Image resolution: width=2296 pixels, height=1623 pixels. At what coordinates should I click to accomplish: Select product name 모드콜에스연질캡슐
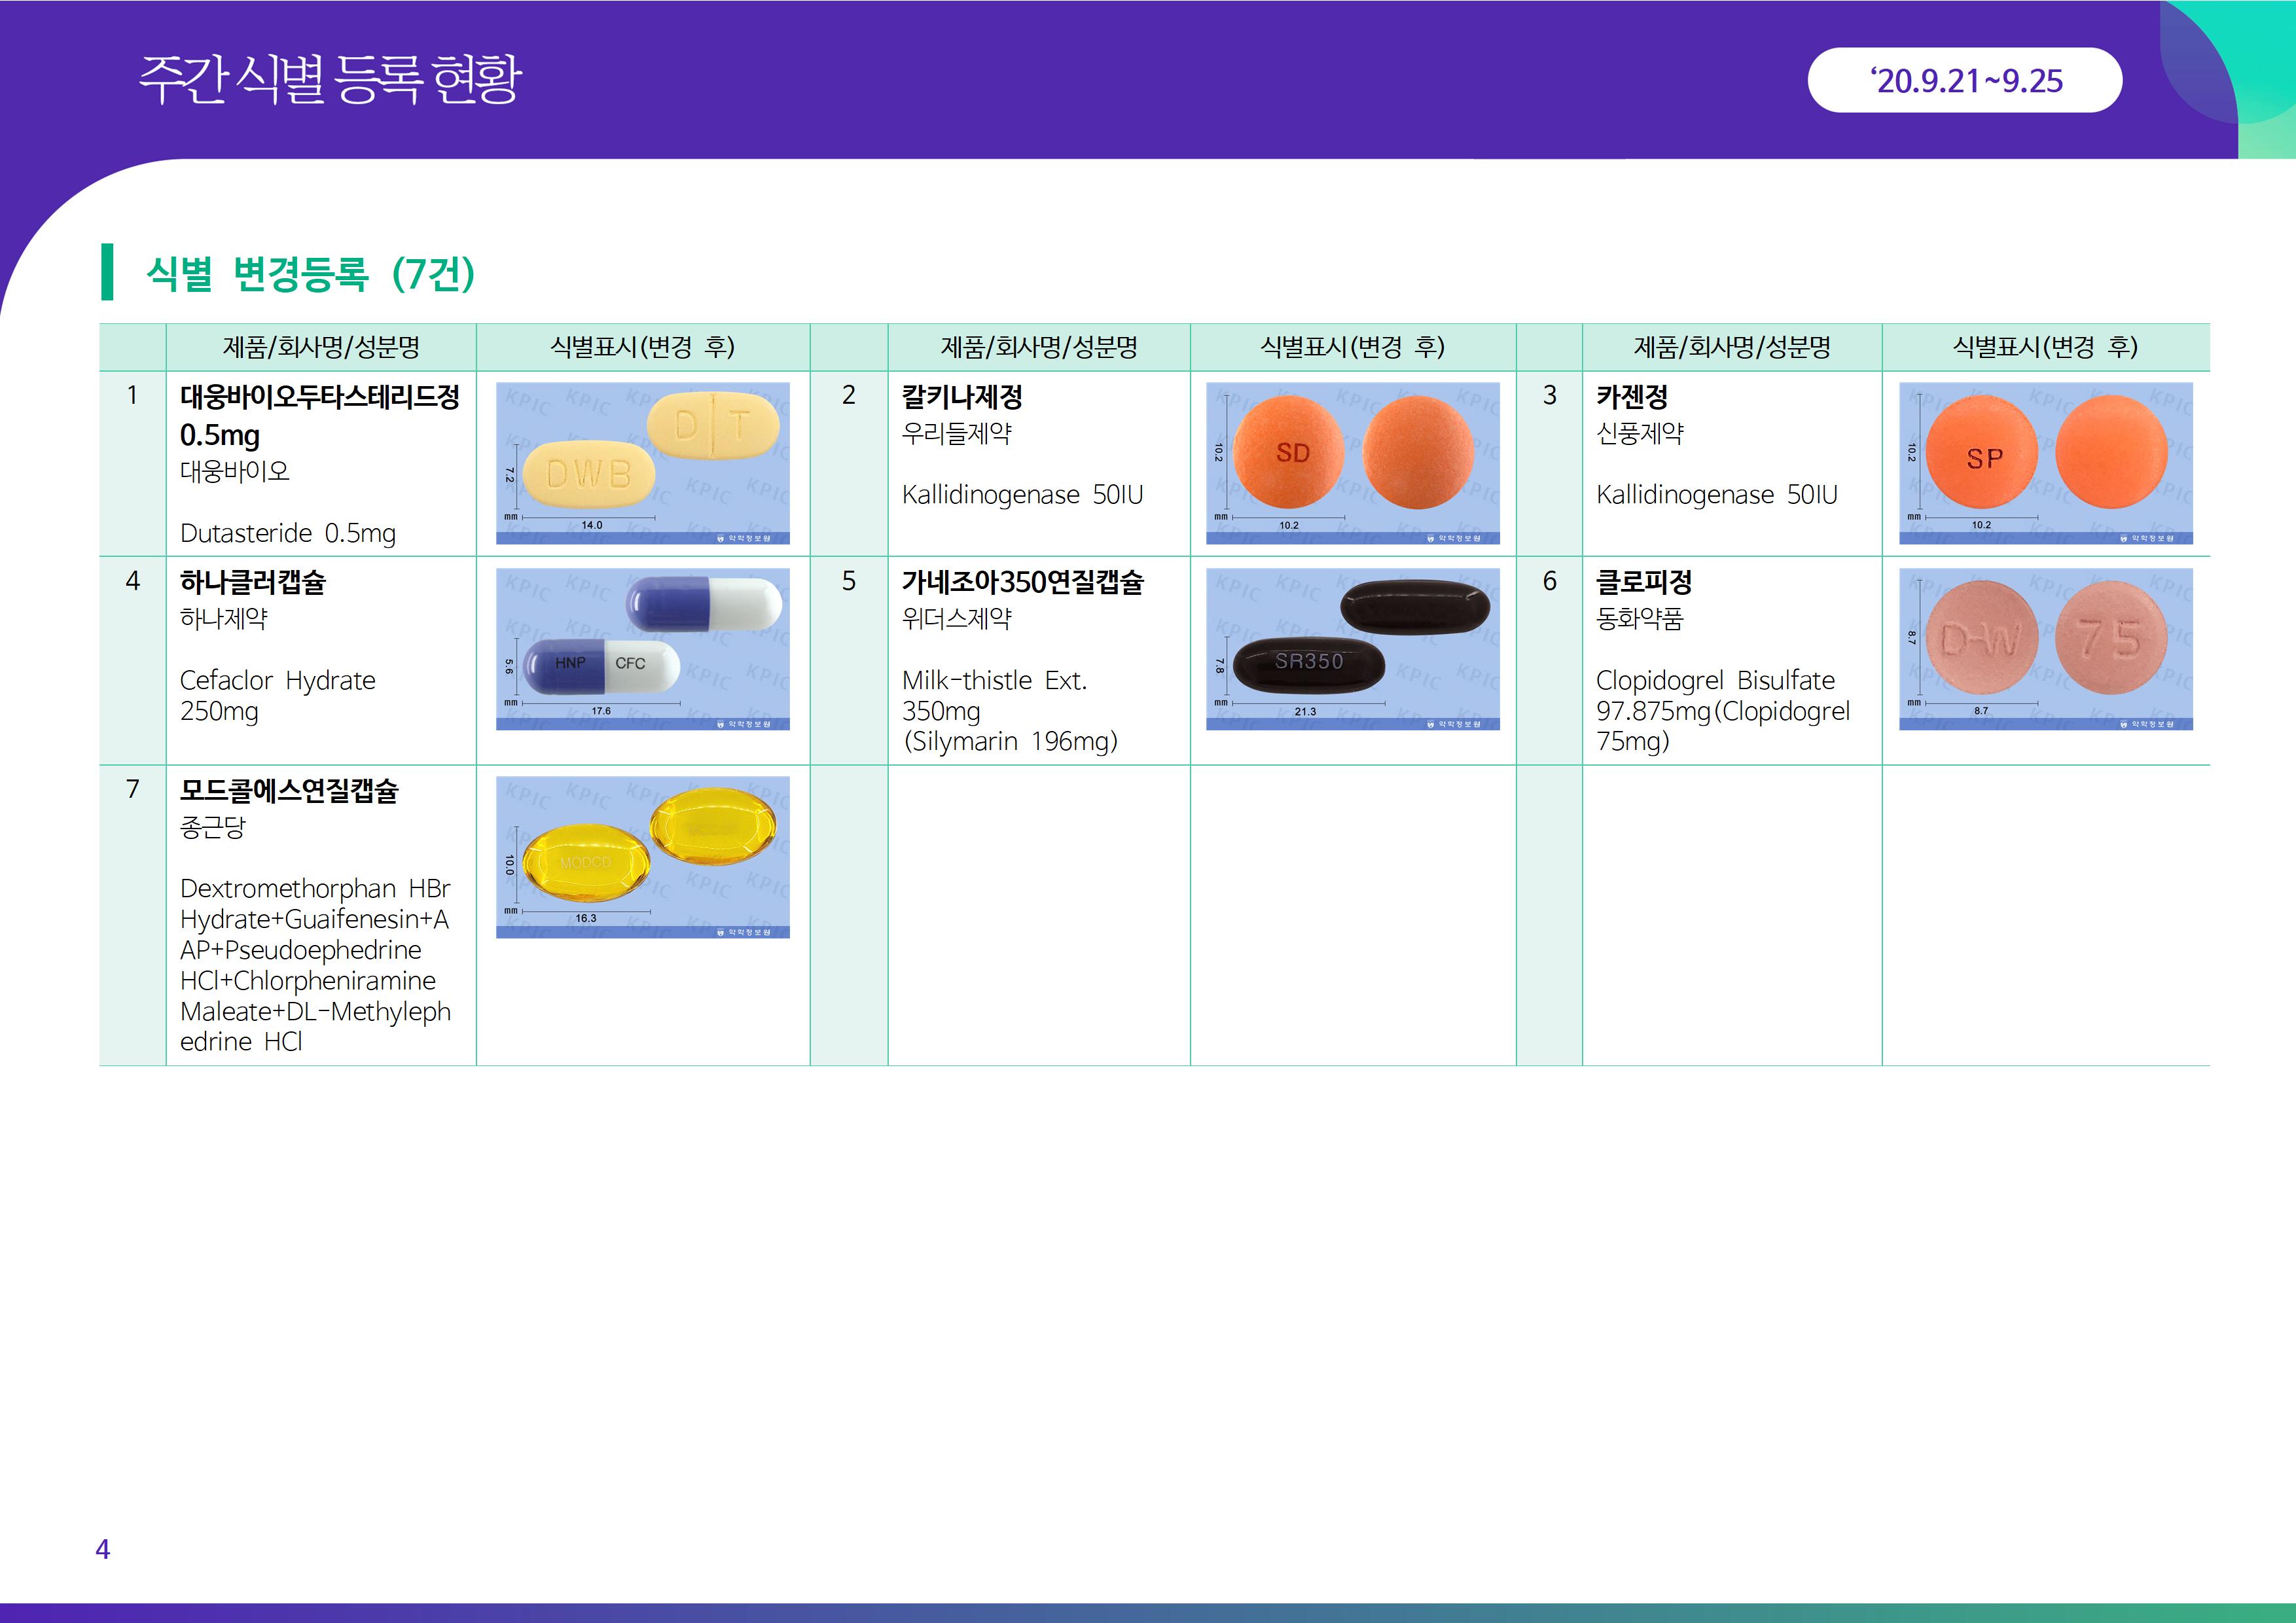[x=289, y=791]
